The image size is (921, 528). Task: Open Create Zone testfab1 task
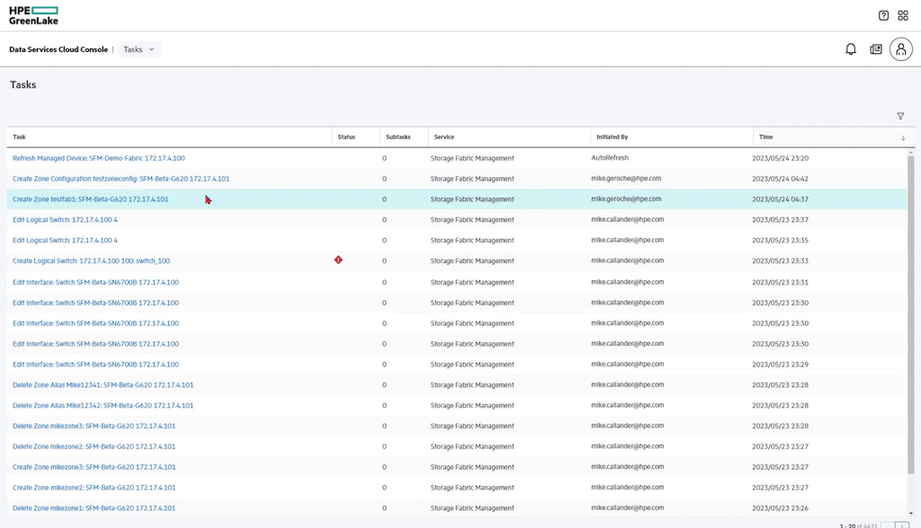click(x=91, y=199)
